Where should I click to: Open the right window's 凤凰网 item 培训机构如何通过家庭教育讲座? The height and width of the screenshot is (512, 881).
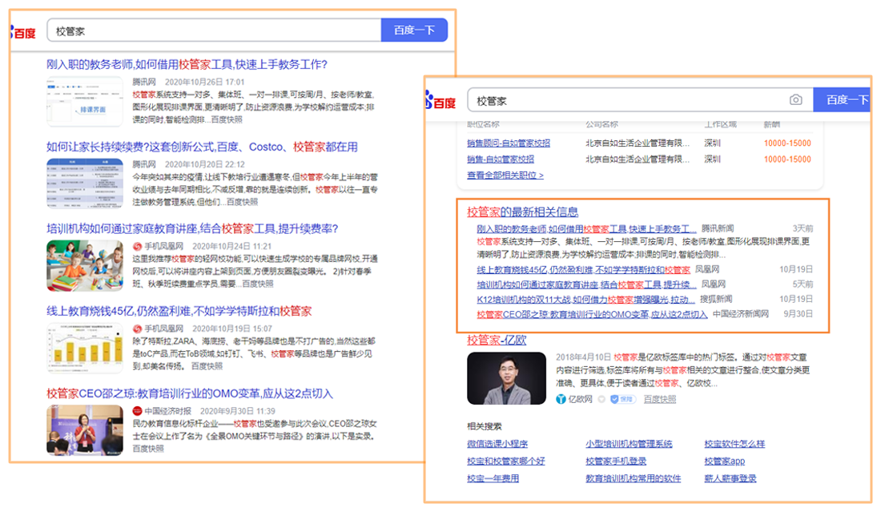[586, 284]
